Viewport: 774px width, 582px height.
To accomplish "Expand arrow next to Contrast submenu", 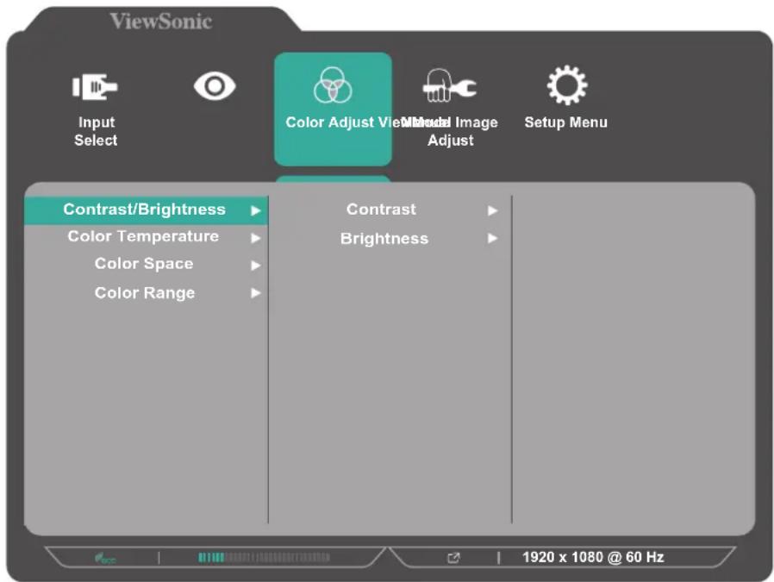I will tap(492, 210).
